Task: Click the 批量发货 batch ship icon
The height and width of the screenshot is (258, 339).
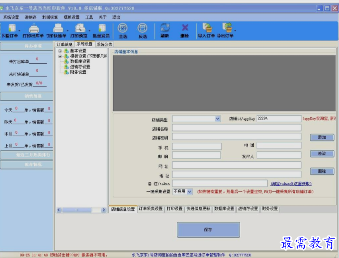Action: 102,28
